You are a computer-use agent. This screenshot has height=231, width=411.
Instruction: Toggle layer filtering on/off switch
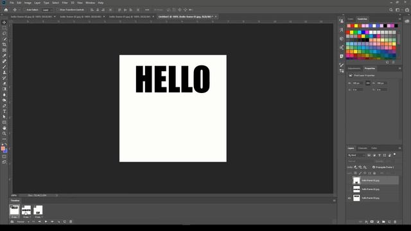coord(395,155)
